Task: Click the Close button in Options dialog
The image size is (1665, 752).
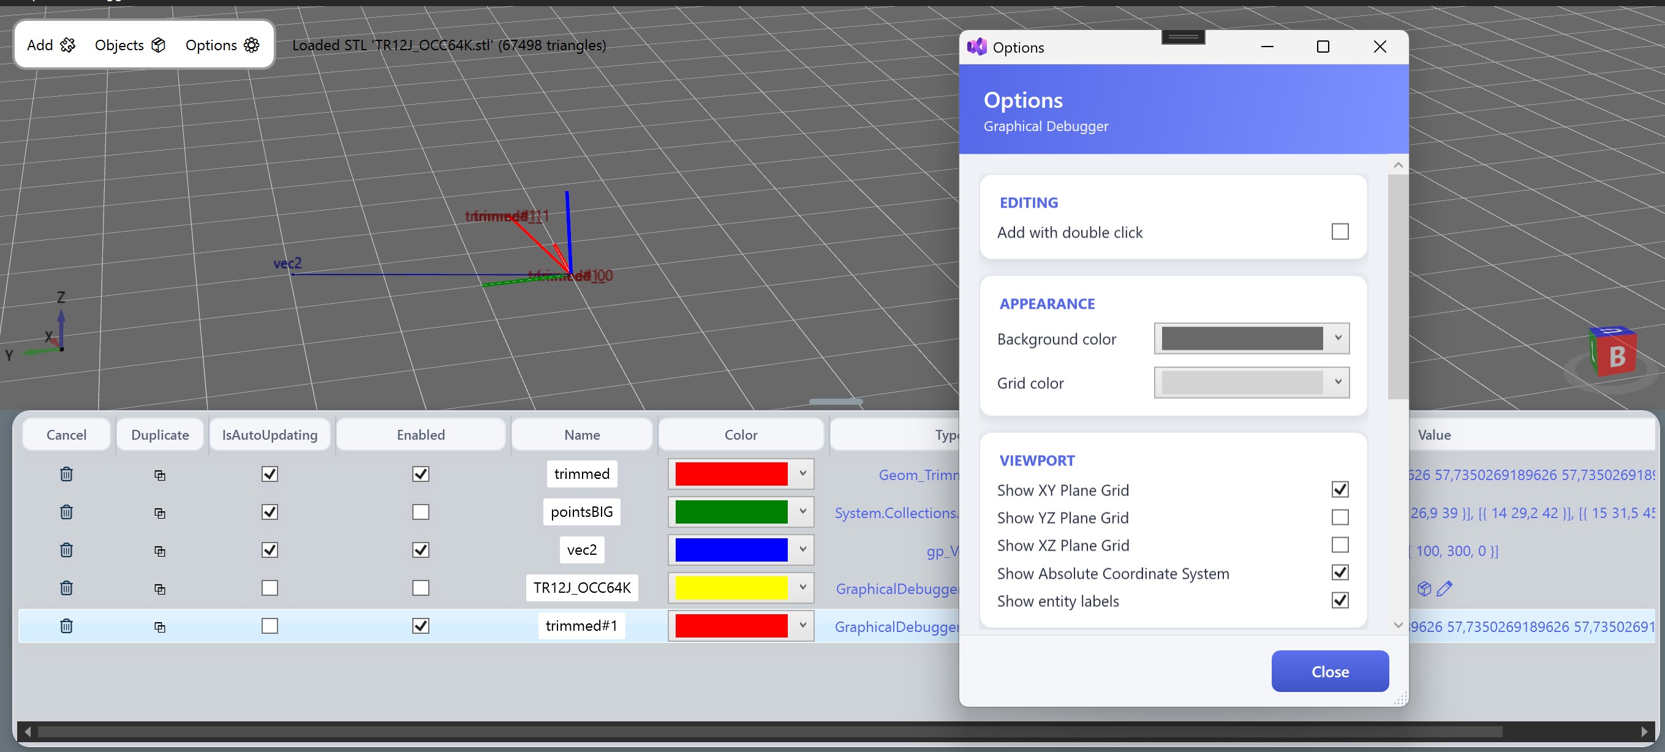Action: pos(1329,671)
